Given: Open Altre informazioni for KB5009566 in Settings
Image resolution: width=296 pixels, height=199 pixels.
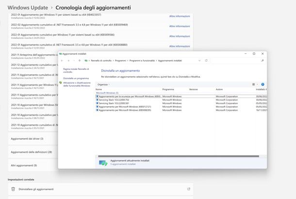Looking at the screenshot, I should pyautogui.click(x=180, y=36).
